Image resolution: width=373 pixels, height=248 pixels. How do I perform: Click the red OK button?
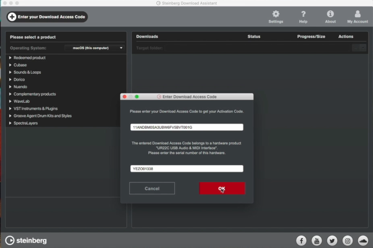(222, 188)
